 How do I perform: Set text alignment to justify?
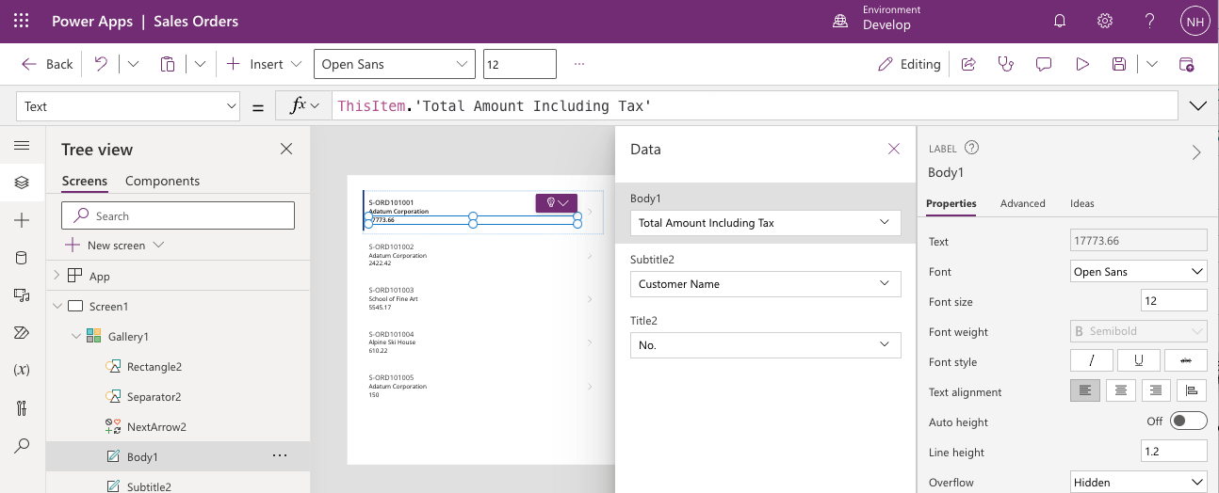pyautogui.click(x=1193, y=390)
